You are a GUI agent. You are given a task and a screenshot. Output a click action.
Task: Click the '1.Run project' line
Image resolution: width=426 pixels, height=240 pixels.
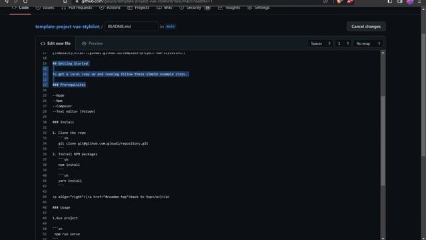tap(65, 218)
